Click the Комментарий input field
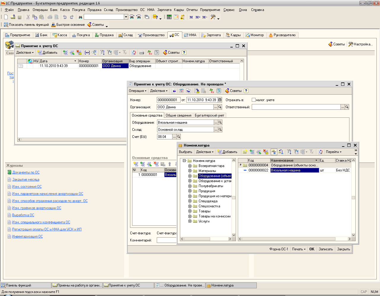380x296 pixels. [167, 240]
